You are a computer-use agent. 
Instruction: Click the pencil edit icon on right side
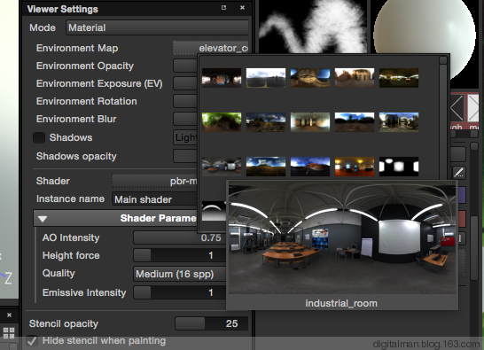pyautogui.click(x=459, y=173)
